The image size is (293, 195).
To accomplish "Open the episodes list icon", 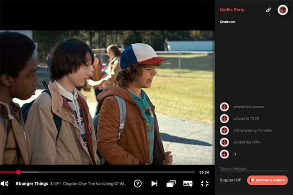I will coord(171,184).
